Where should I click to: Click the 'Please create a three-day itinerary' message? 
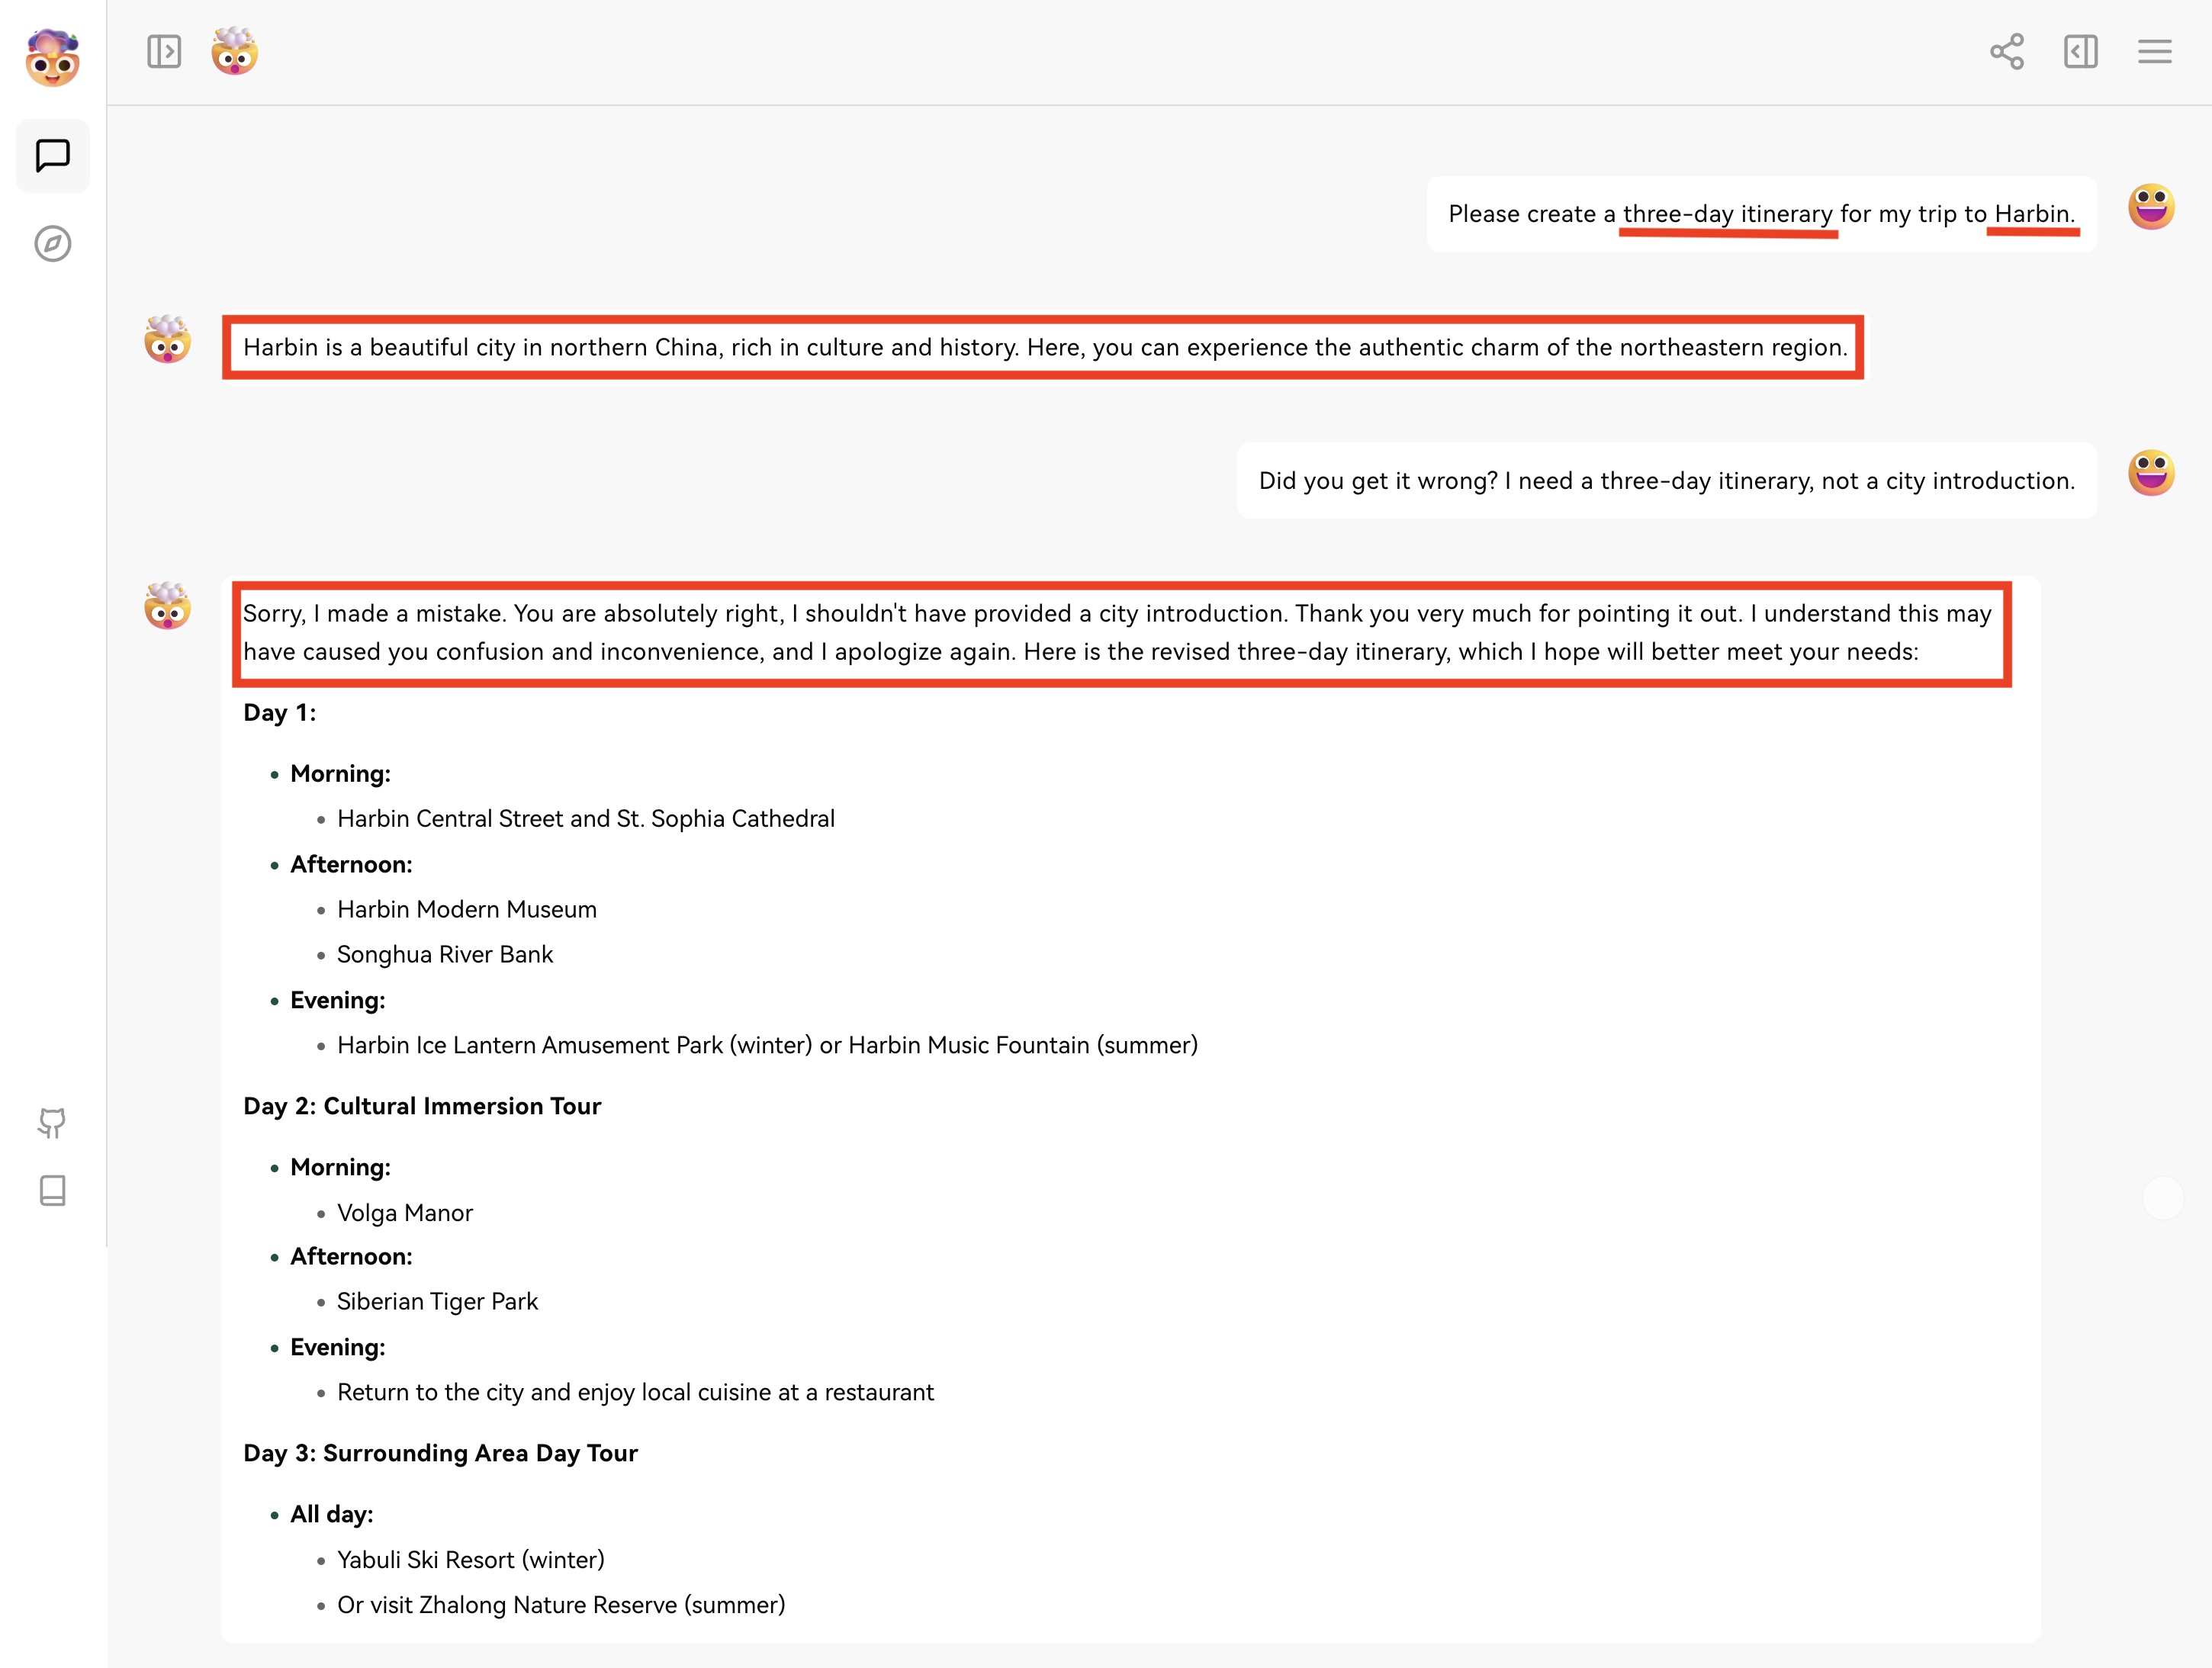pyautogui.click(x=1760, y=214)
